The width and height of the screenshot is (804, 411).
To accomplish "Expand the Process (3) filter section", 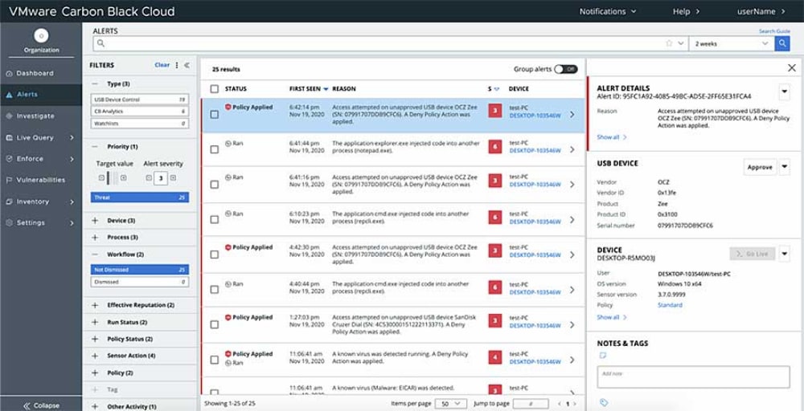I will [94, 238].
